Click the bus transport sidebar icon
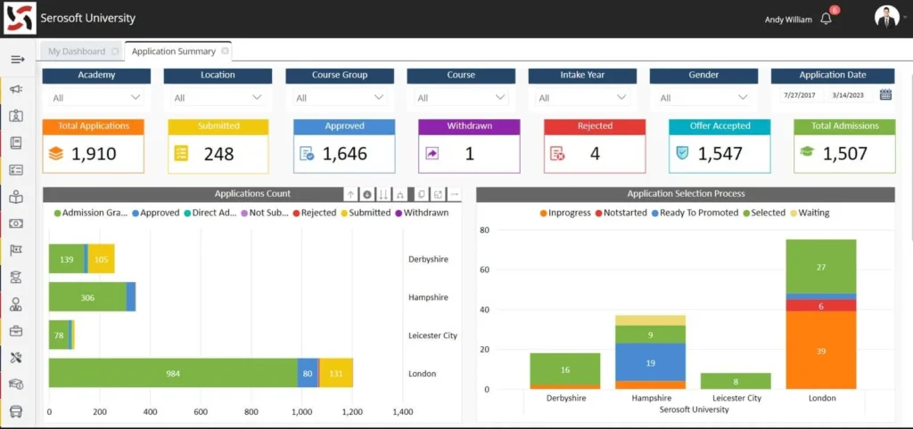The width and height of the screenshot is (913, 429). (x=16, y=412)
